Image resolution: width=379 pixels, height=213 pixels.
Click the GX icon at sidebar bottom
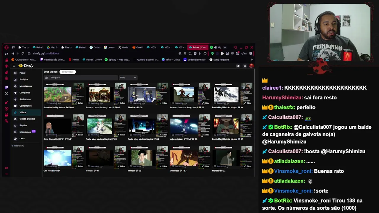(7, 168)
